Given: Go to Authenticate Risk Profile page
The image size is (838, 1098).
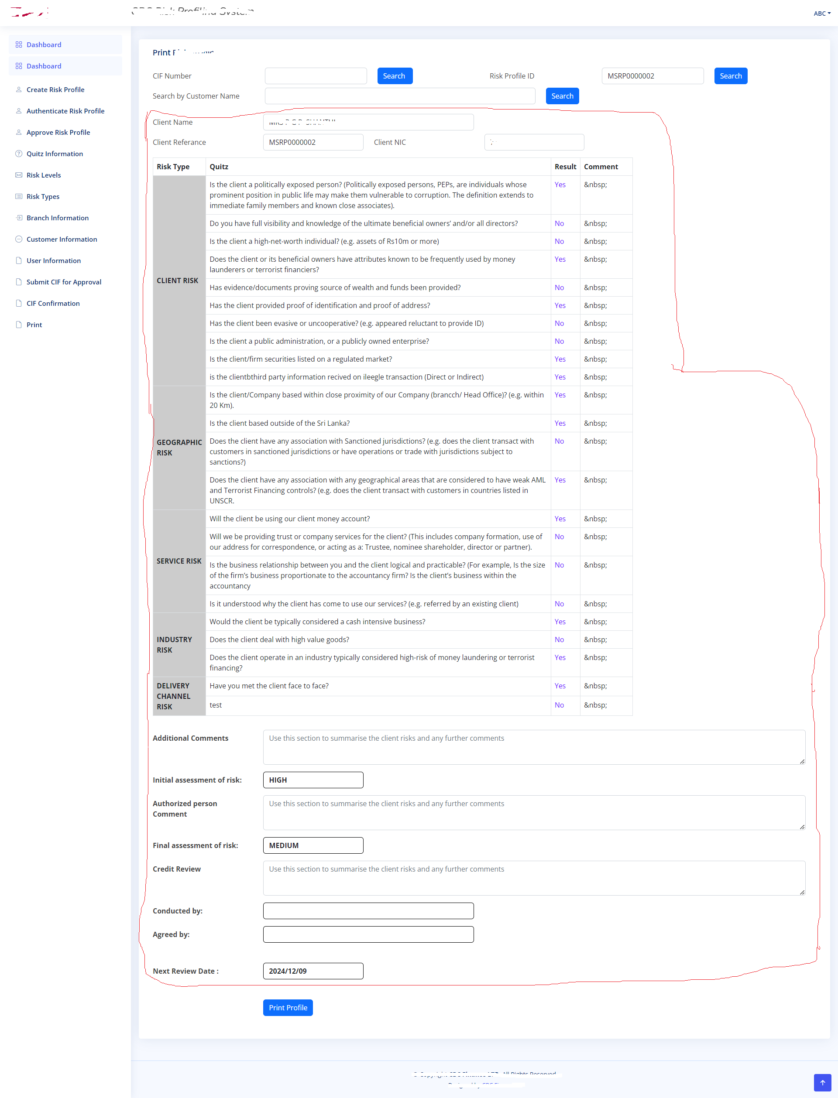Looking at the screenshot, I should click(x=65, y=111).
